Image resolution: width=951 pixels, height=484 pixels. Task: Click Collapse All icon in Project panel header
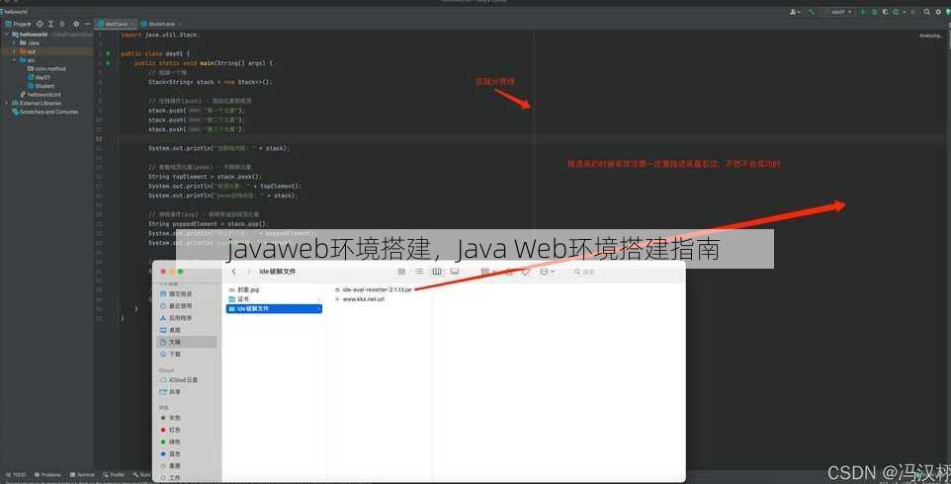click(61, 25)
